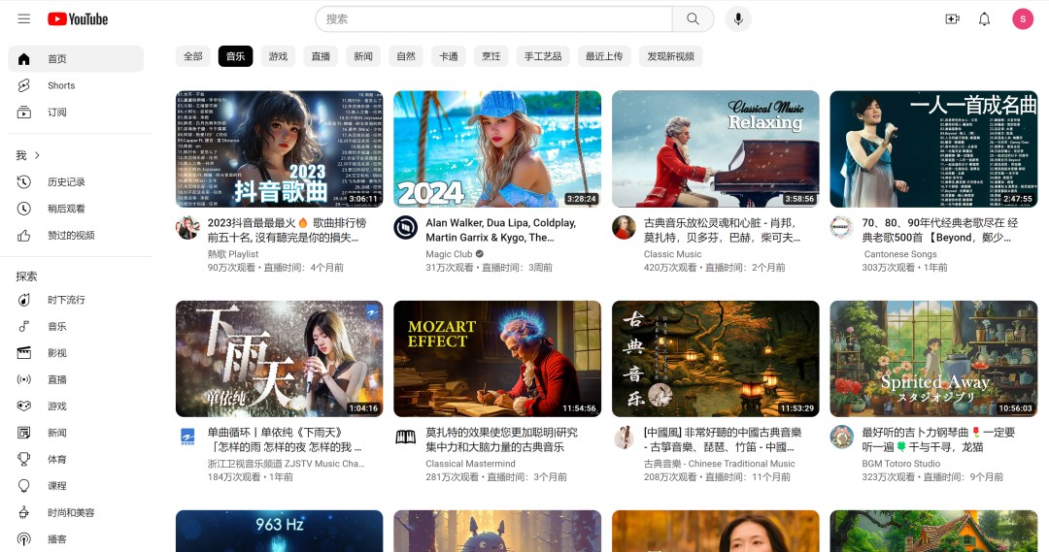Switch to the 首页 home tab
1049x552 pixels.
tap(57, 59)
